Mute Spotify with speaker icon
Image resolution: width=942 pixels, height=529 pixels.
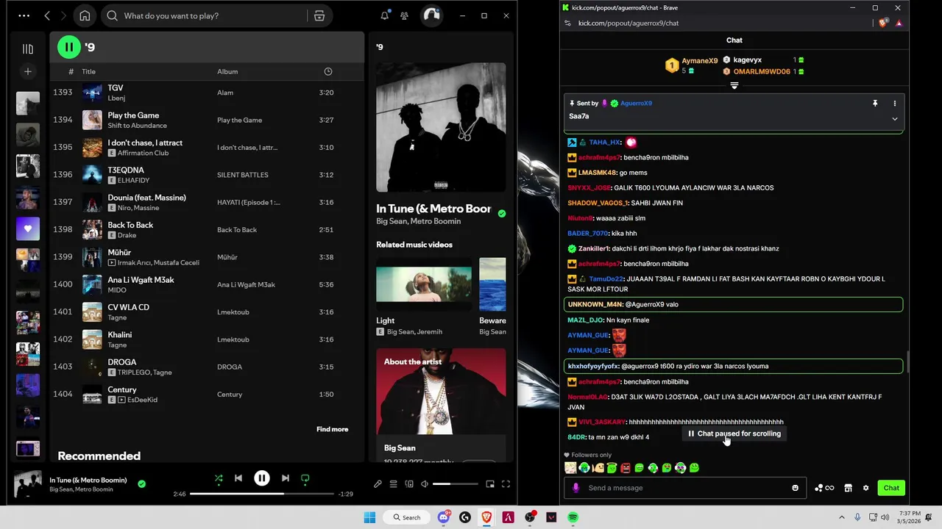[x=423, y=484]
